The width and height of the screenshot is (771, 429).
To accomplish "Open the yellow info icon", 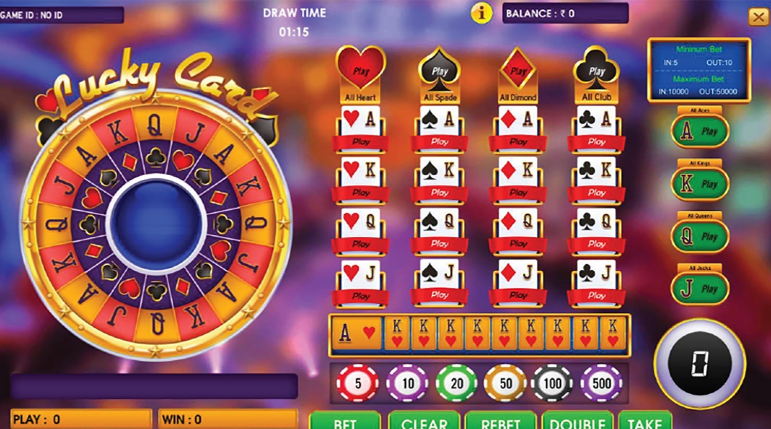I will coord(482,13).
